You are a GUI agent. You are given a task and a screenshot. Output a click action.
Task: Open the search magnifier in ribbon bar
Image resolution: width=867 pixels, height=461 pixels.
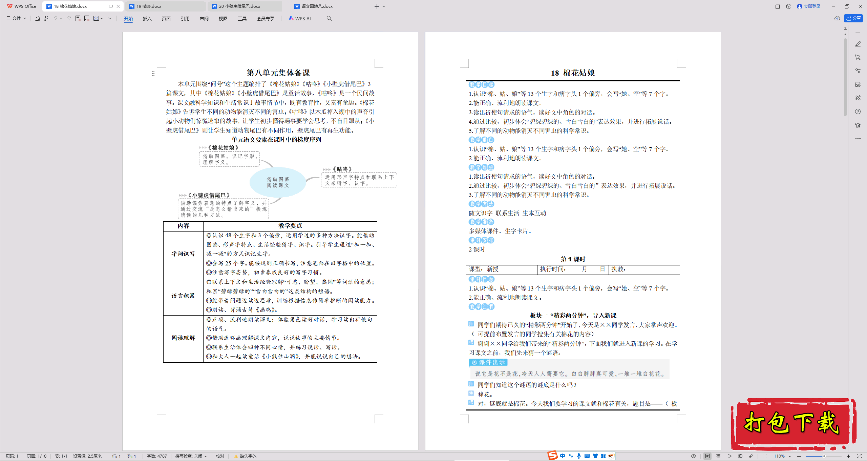(x=329, y=18)
